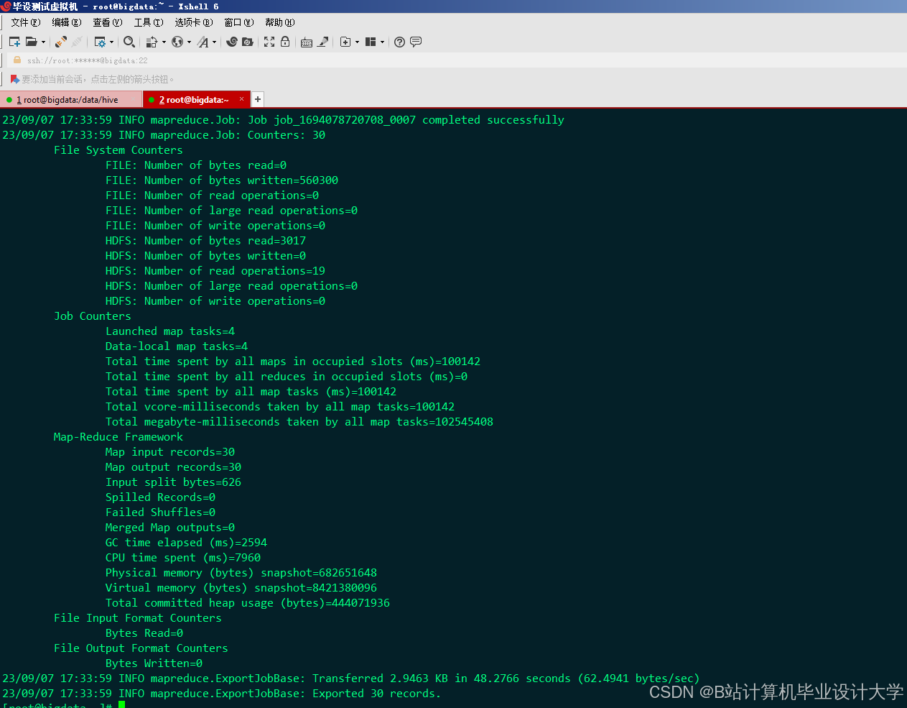Click the keyboard mapping icon

(x=307, y=42)
